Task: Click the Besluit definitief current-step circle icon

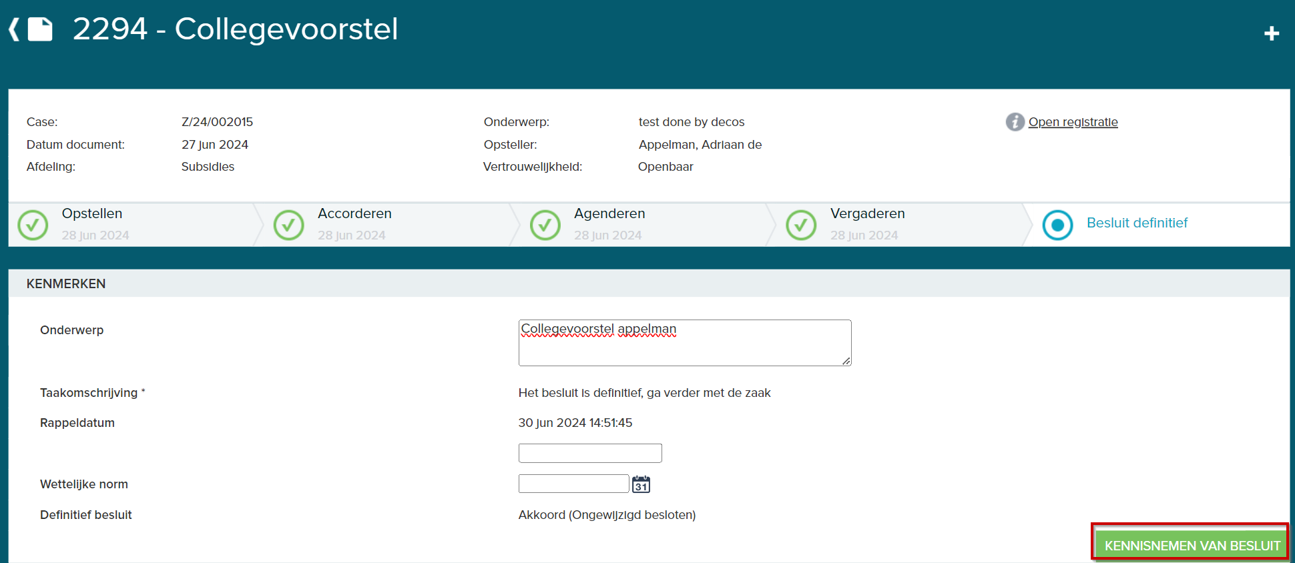Action: pyautogui.click(x=1058, y=225)
